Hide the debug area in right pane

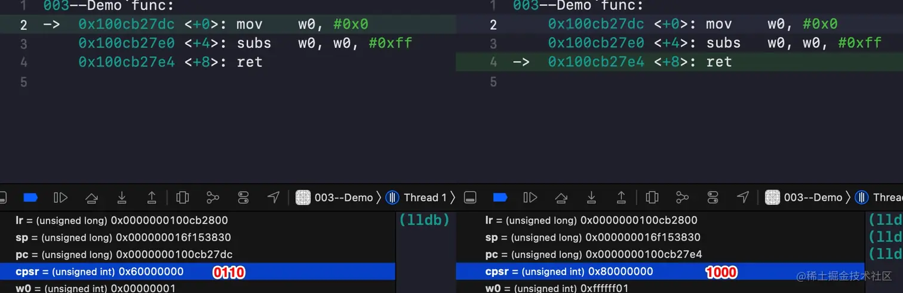(470, 197)
